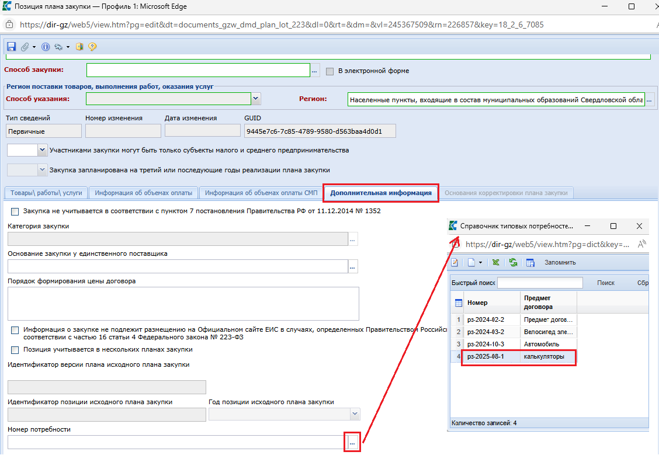Click the Read aloud icon in the Справочник address bar
Screen dimensions: 659x462
(x=641, y=244)
